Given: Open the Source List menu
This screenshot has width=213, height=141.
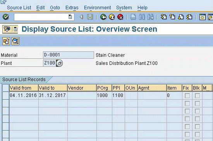Looking at the screenshot, I should coord(19,8).
